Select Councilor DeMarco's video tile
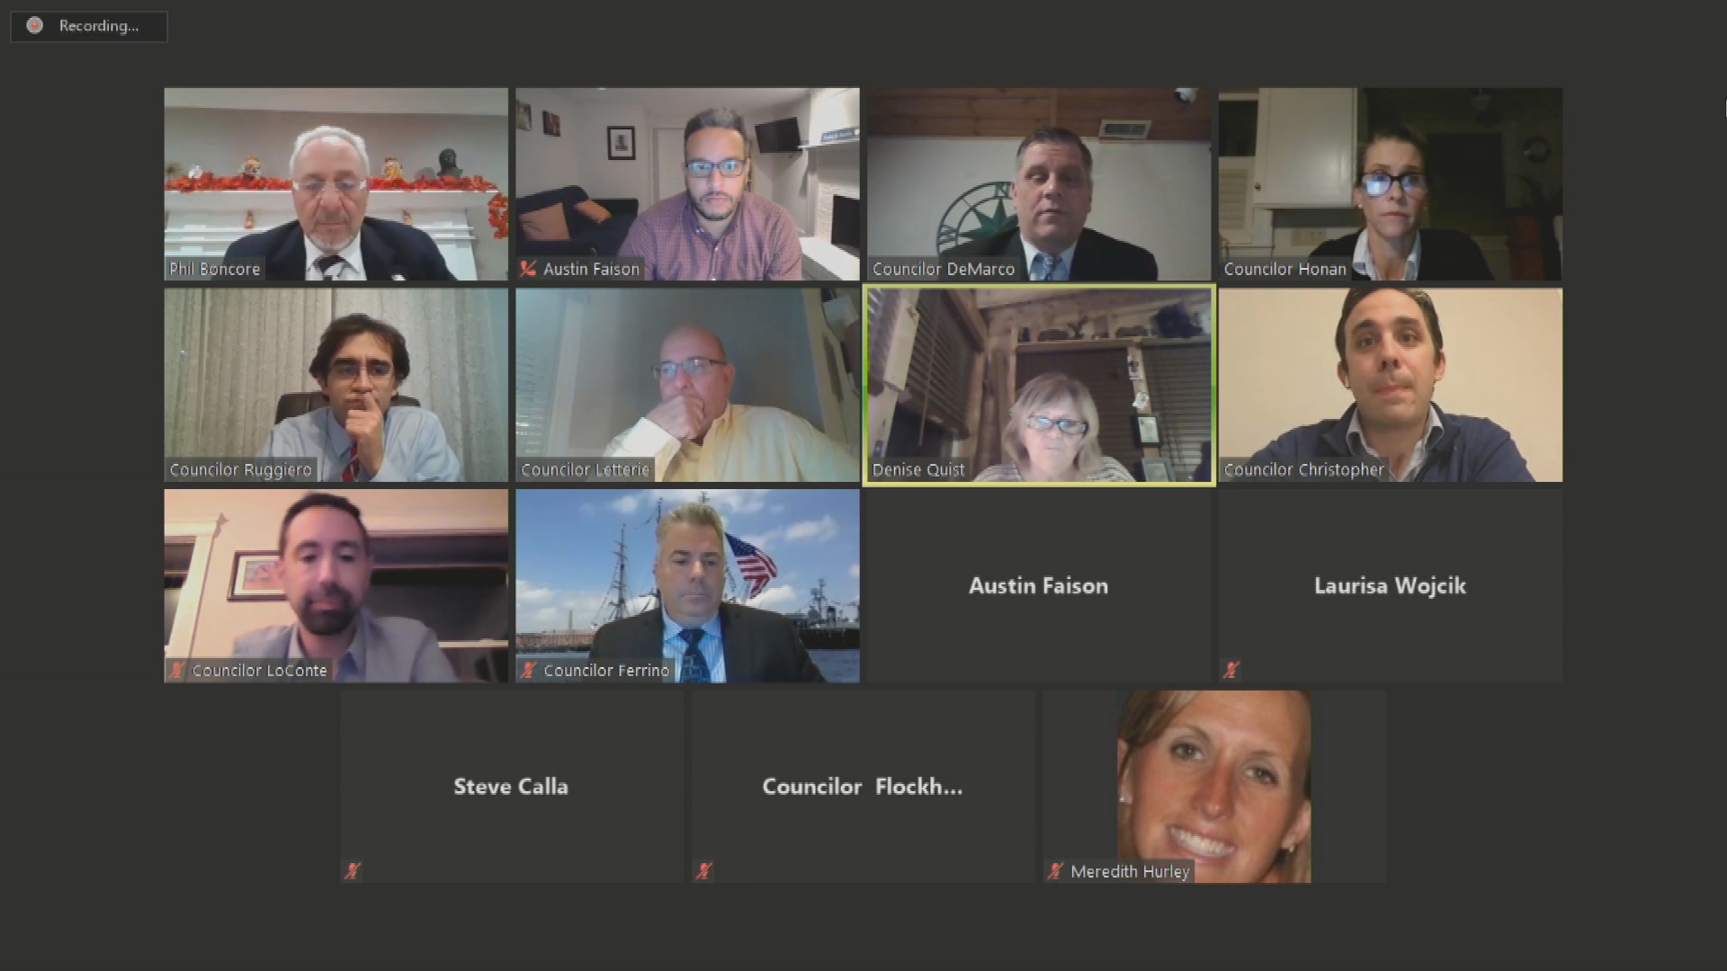The height and width of the screenshot is (971, 1727). click(x=1039, y=183)
